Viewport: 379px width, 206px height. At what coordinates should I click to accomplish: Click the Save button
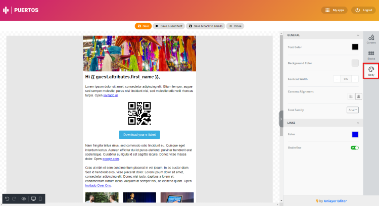point(143,26)
